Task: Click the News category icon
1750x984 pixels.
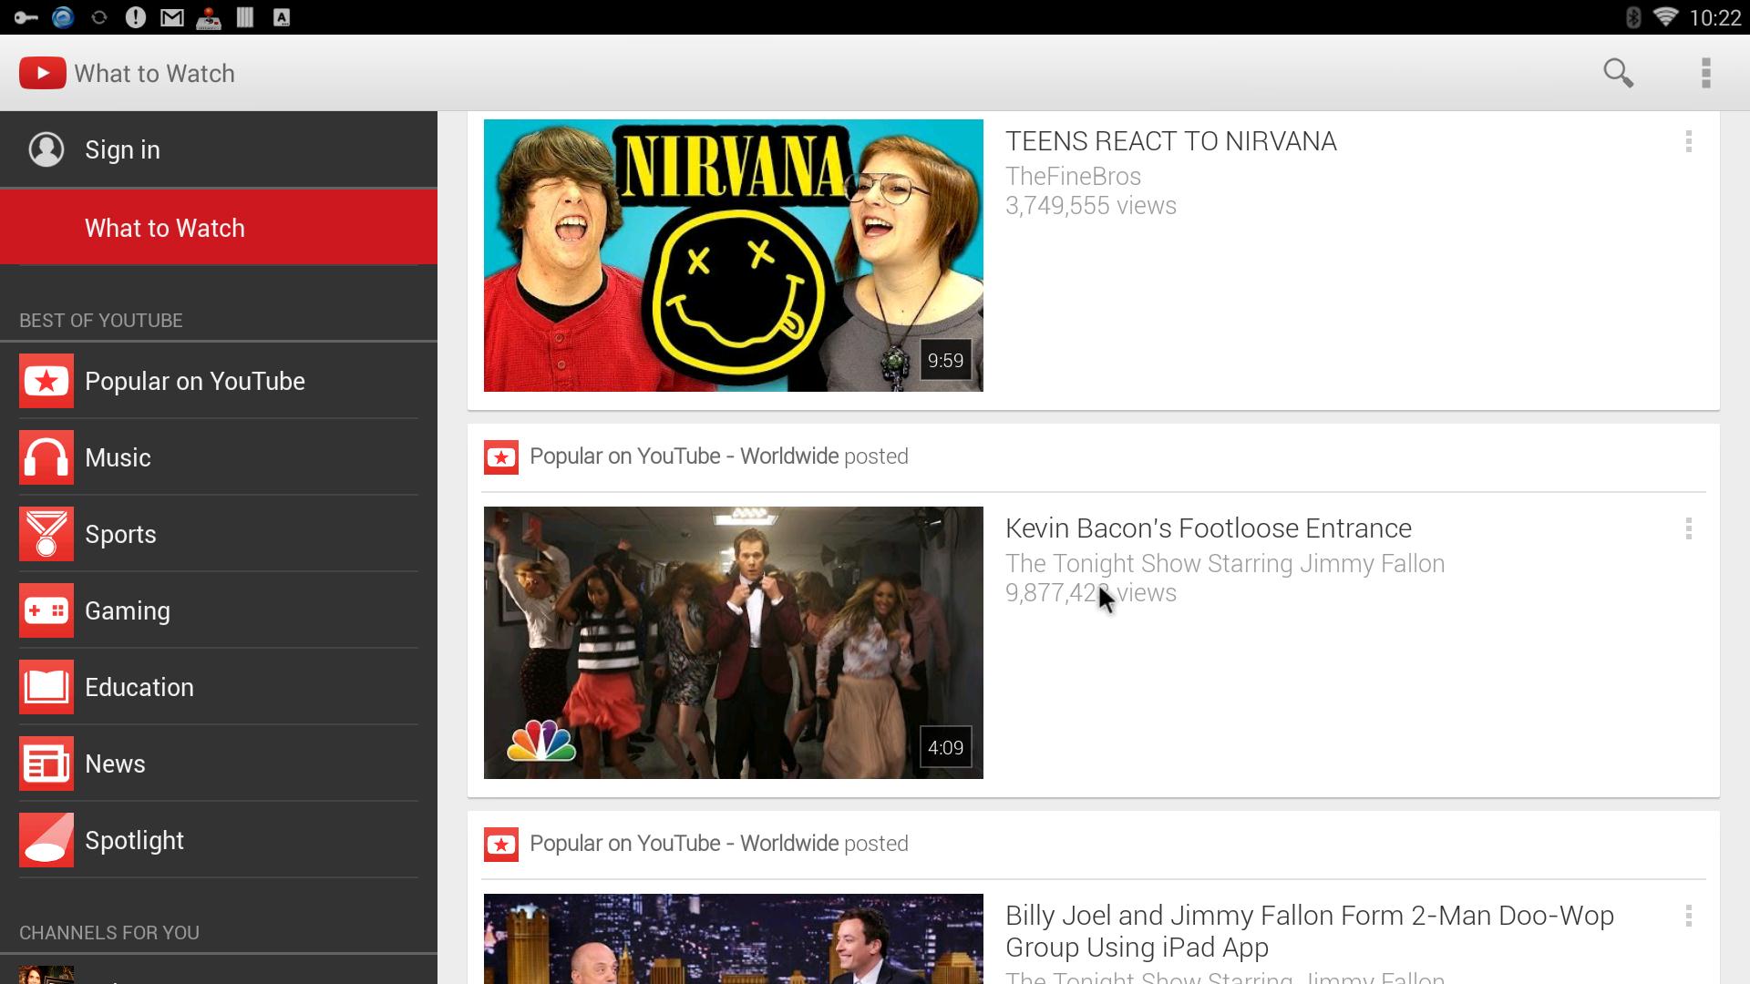Action: (45, 764)
